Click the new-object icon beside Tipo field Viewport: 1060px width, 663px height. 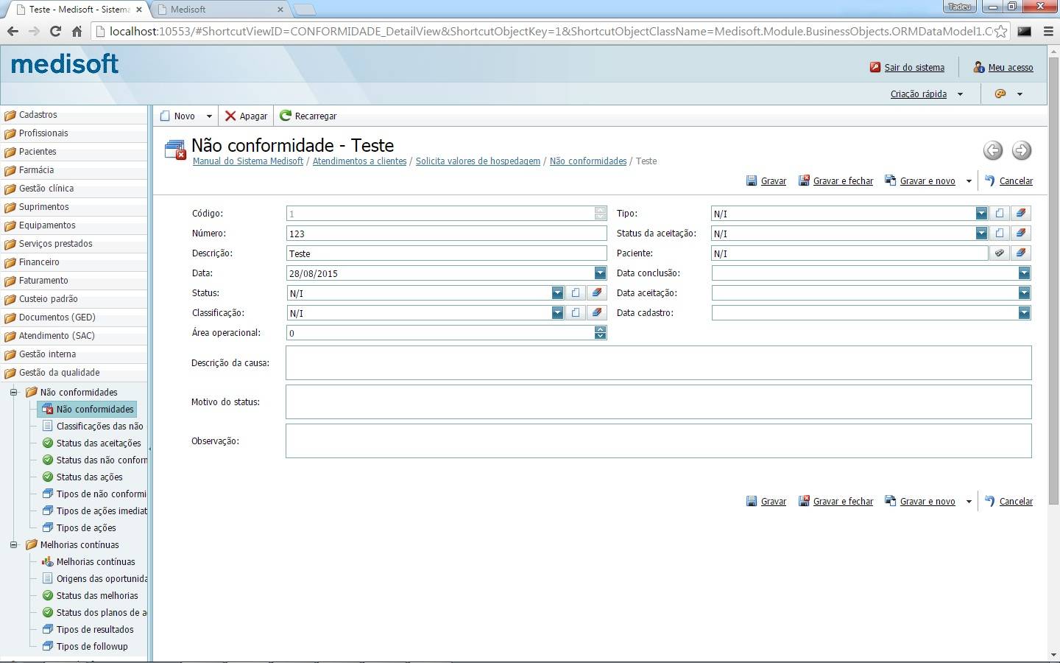click(1000, 214)
